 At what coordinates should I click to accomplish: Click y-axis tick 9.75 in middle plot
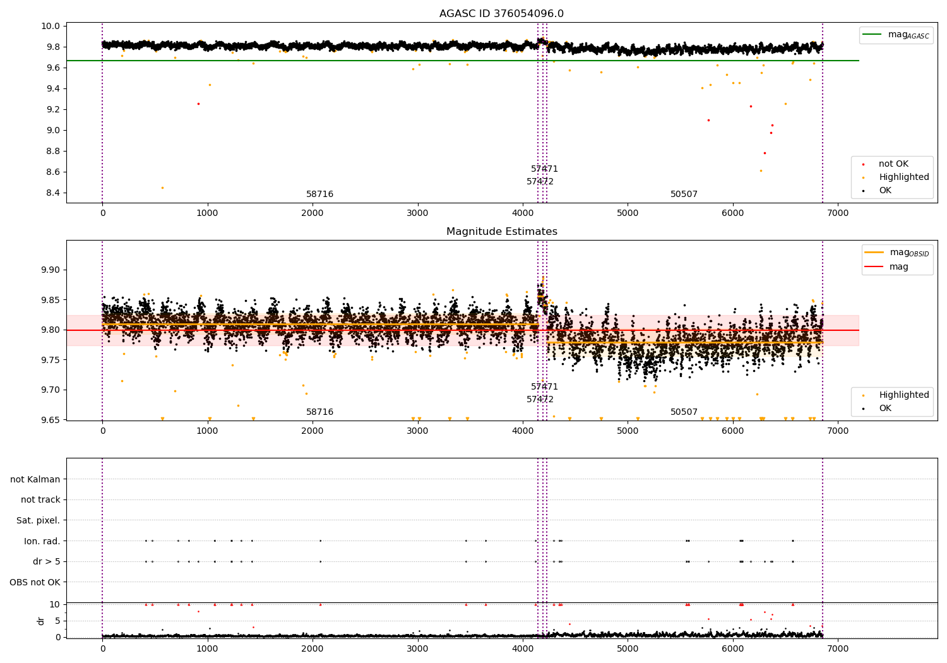coord(52,360)
